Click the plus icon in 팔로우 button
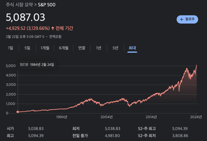This screenshot has height=141, width=207. 182,19
